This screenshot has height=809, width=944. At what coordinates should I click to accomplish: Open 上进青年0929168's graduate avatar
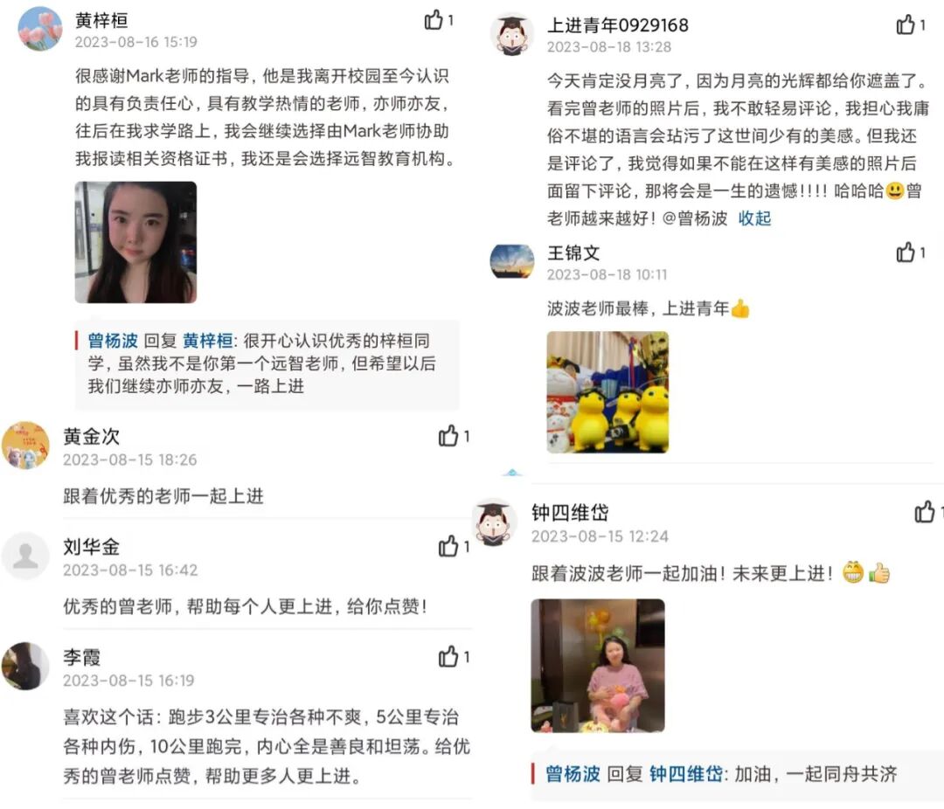(x=511, y=34)
